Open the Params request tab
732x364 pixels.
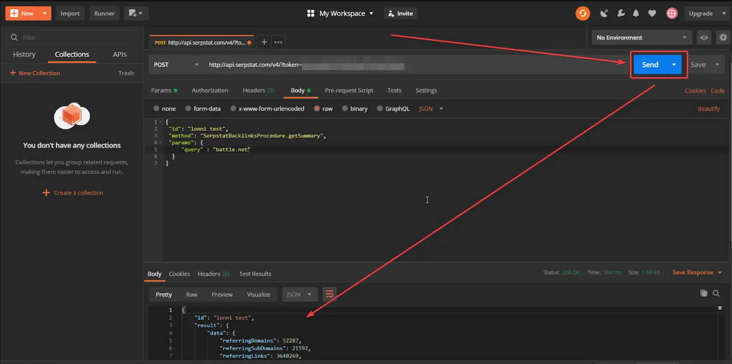coord(164,90)
